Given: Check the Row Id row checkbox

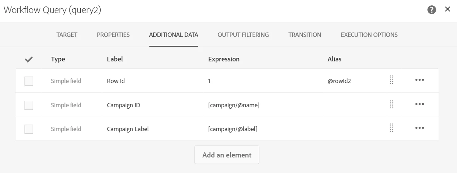Looking at the screenshot, I should (29, 81).
